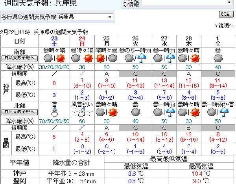Click the 平年値 header cell
Viewport: 236px width, 184px height.
pos(20,162)
